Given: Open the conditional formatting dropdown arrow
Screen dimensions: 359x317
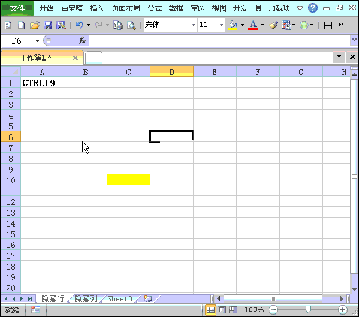Looking at the screenshot, I should pos(294,25).
